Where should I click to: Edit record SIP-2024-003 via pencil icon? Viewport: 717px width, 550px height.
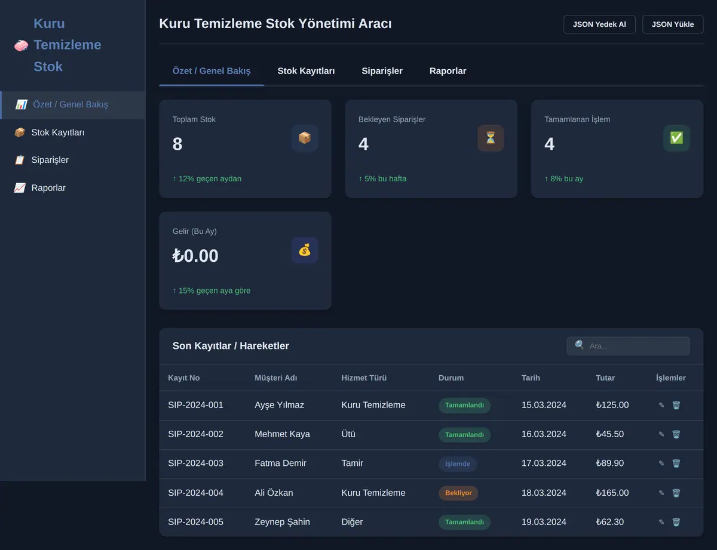pyautogui.click(x=661, y=464)
